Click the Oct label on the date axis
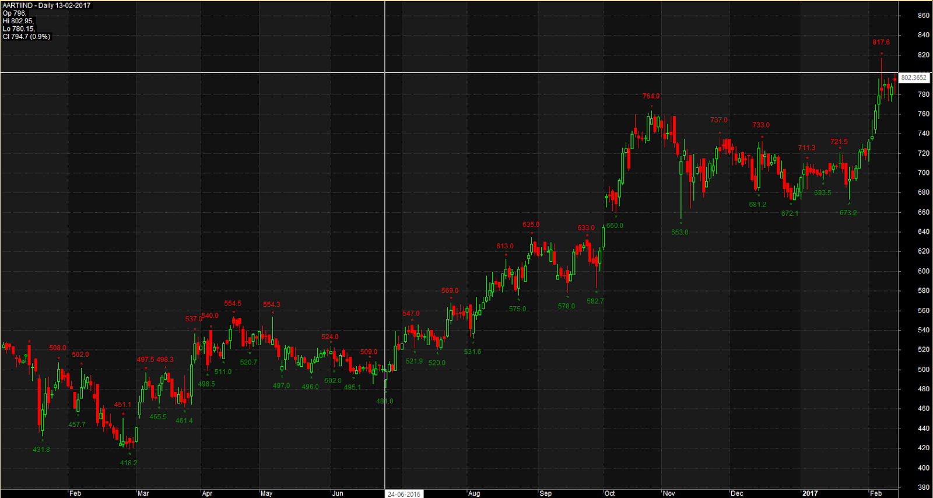This screenshot has height=498, width=933. pos(610,493)
